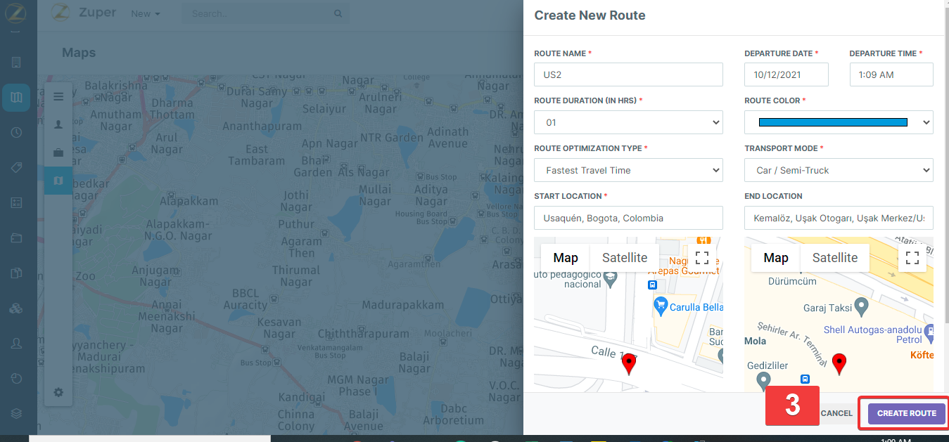
Task: Toggle fullscreen on end location map
Action: click(x=912, y=258)
